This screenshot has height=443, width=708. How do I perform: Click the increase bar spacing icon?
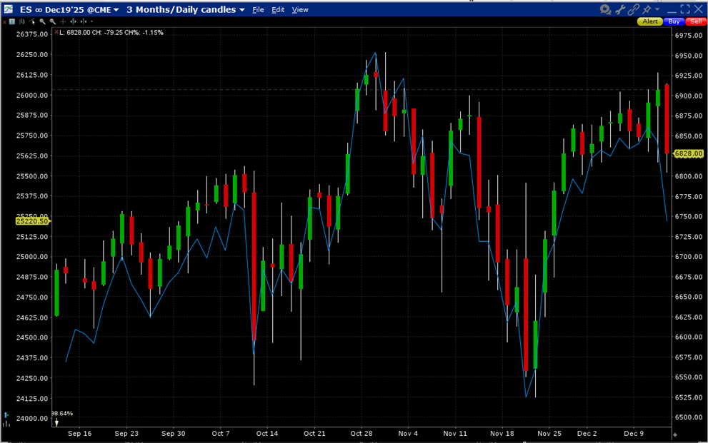click(74, 21)
